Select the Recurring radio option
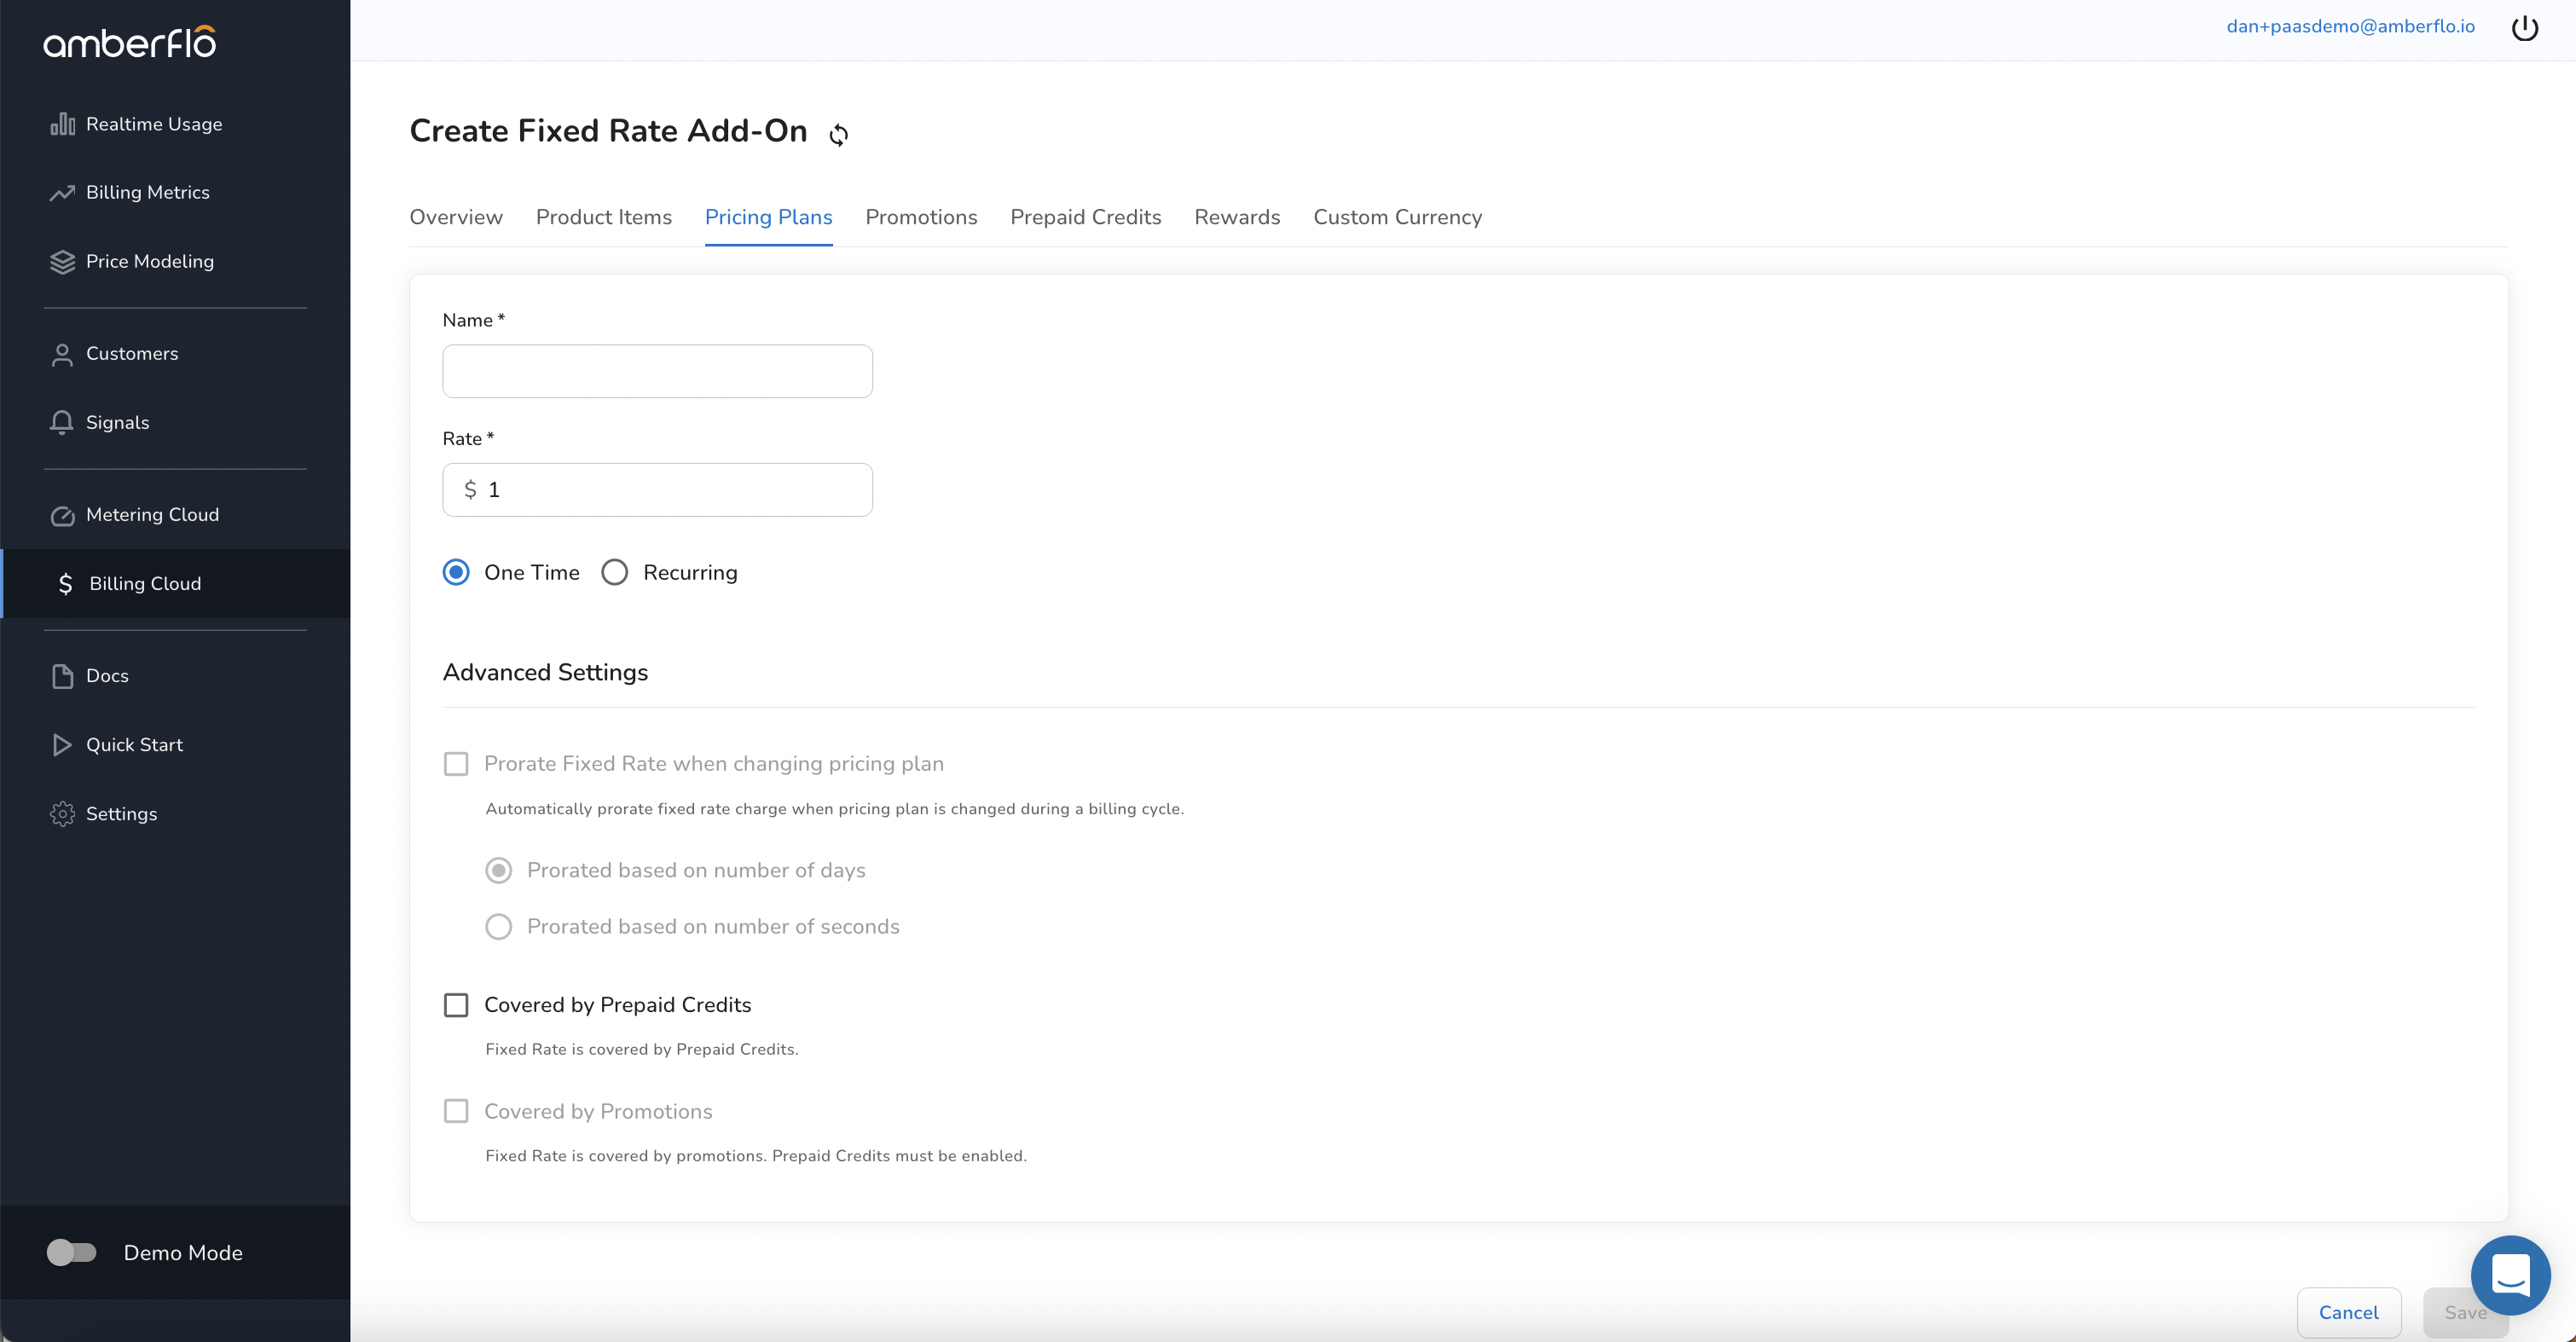This screenshot has height=1342, width=2576. tap(615, 573)
